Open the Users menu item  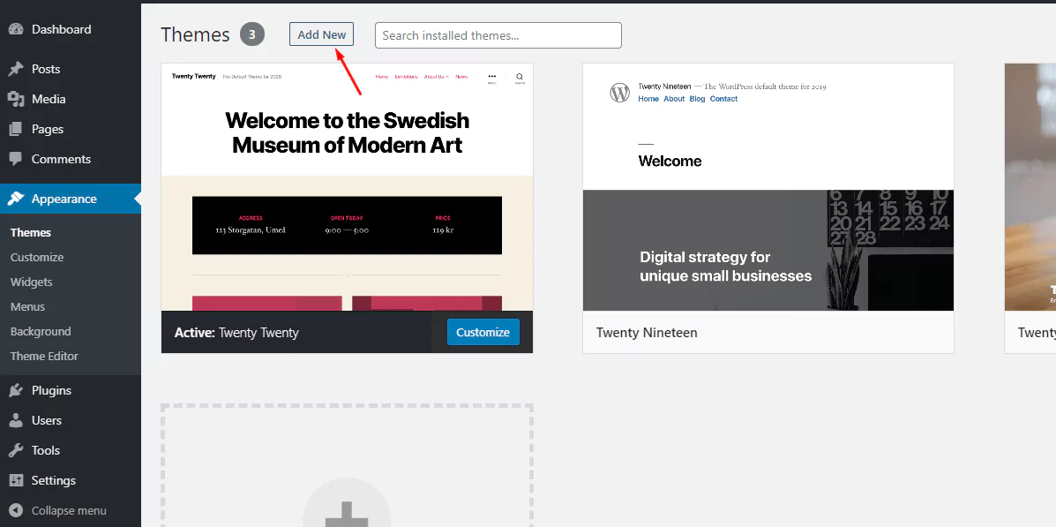point(71,420)
